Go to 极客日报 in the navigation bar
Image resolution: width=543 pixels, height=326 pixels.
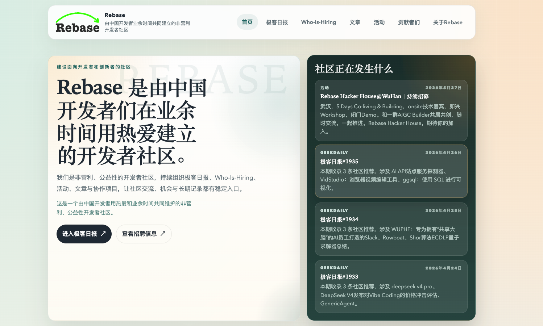click(x=277, y=22)
